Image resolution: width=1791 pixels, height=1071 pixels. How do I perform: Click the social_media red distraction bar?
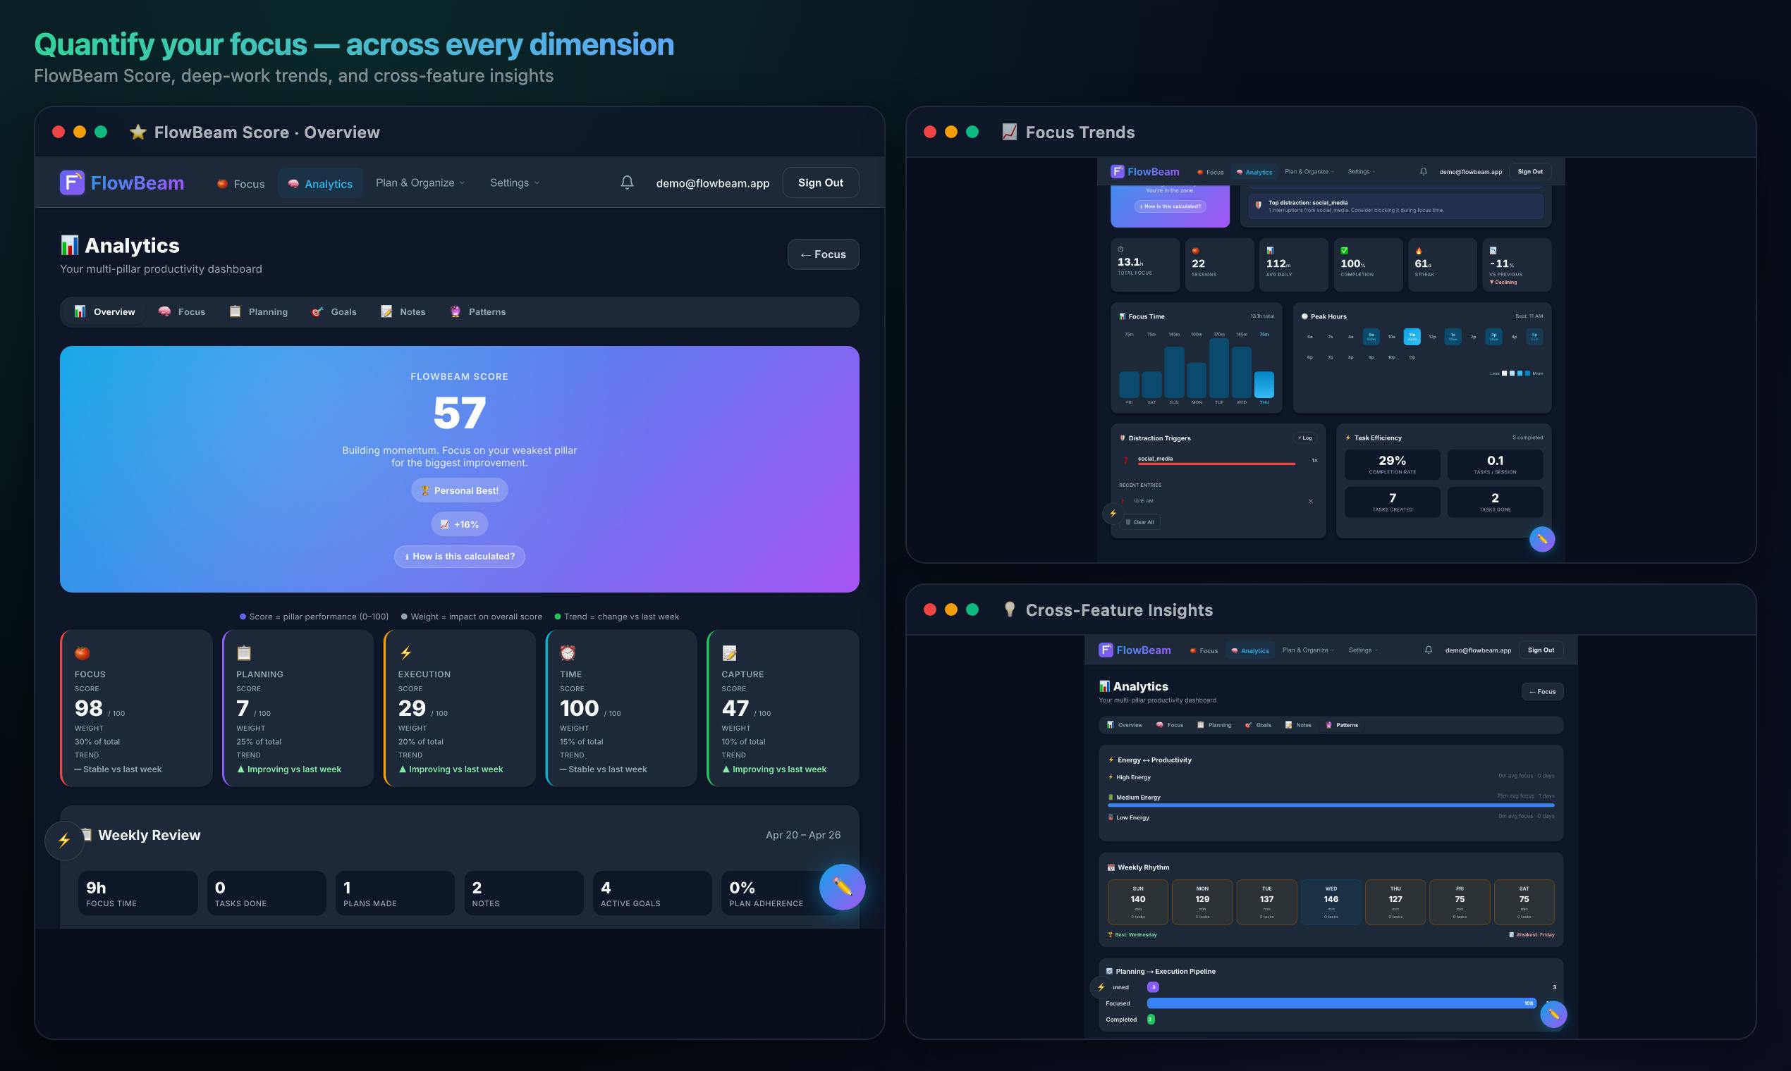coord(1216,464)
